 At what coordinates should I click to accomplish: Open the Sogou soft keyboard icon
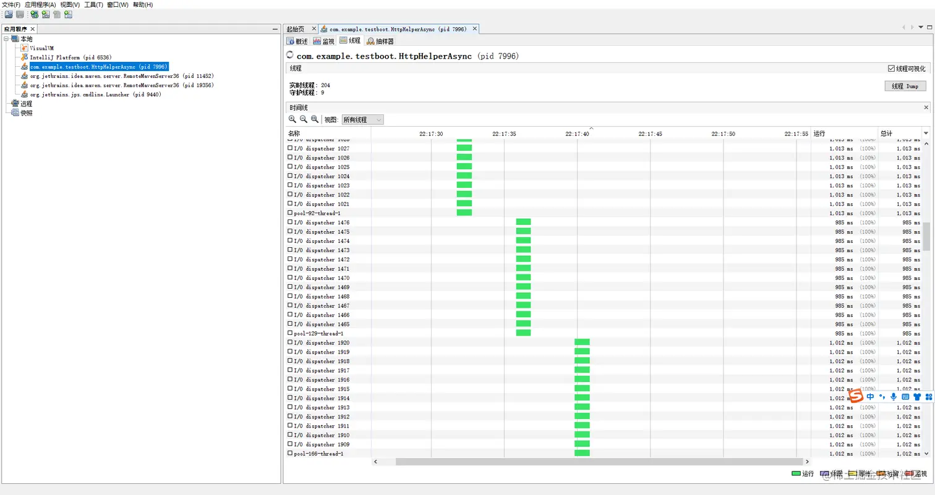pos(906,397)
